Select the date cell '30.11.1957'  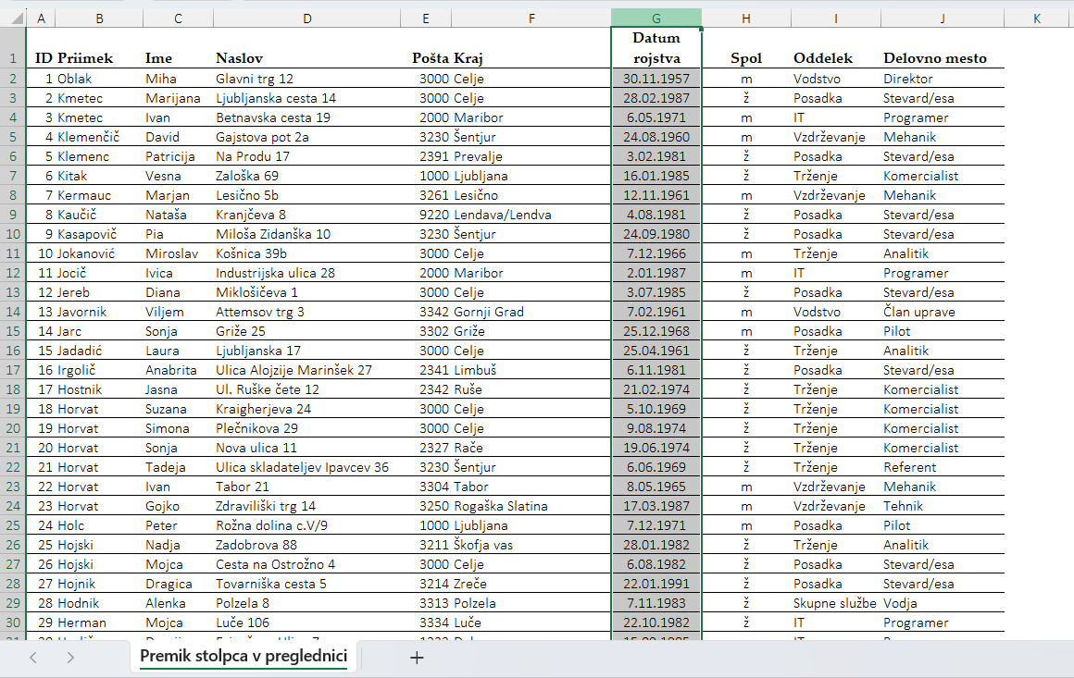click(656, 79)
